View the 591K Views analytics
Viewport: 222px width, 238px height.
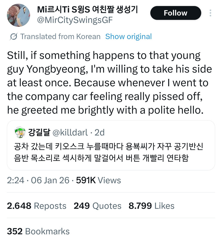pyautogui.click(x=98, y=180)
